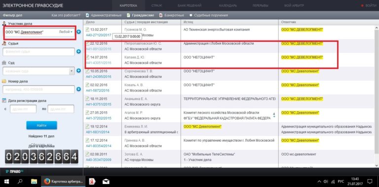Open the Mail app from the taskbar

tap(106, 181)
